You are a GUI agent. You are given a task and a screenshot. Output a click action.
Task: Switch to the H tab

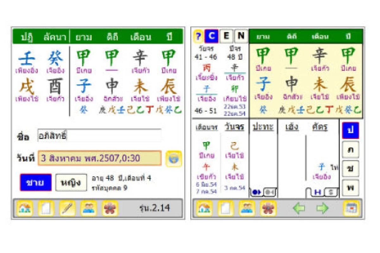point(317,192)
